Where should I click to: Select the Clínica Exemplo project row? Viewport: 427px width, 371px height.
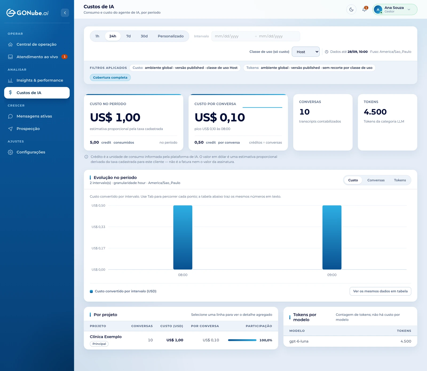(x=181, y=340)
